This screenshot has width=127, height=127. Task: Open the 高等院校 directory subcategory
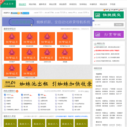(105, 125)
